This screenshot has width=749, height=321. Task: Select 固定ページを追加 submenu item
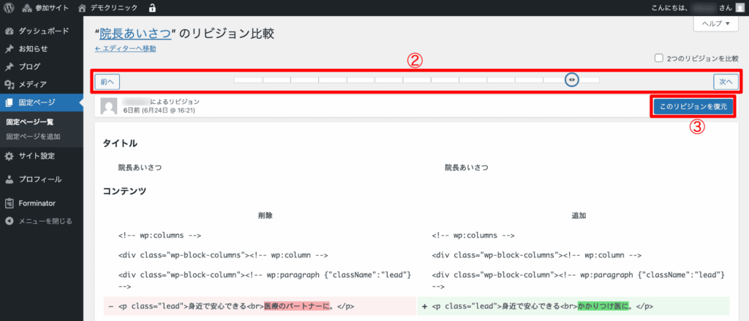(33, 137)
